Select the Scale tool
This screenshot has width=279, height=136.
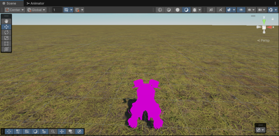6,38
